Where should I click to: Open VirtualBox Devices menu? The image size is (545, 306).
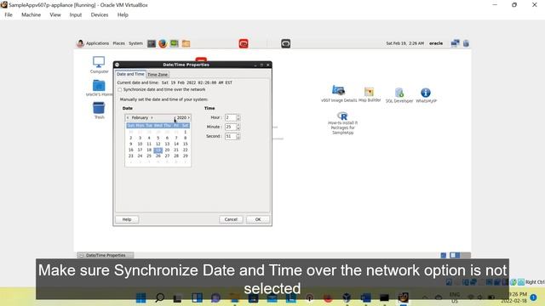100,15
